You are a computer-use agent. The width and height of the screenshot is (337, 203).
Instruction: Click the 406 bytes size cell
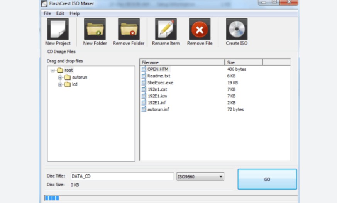coord(237,69)
